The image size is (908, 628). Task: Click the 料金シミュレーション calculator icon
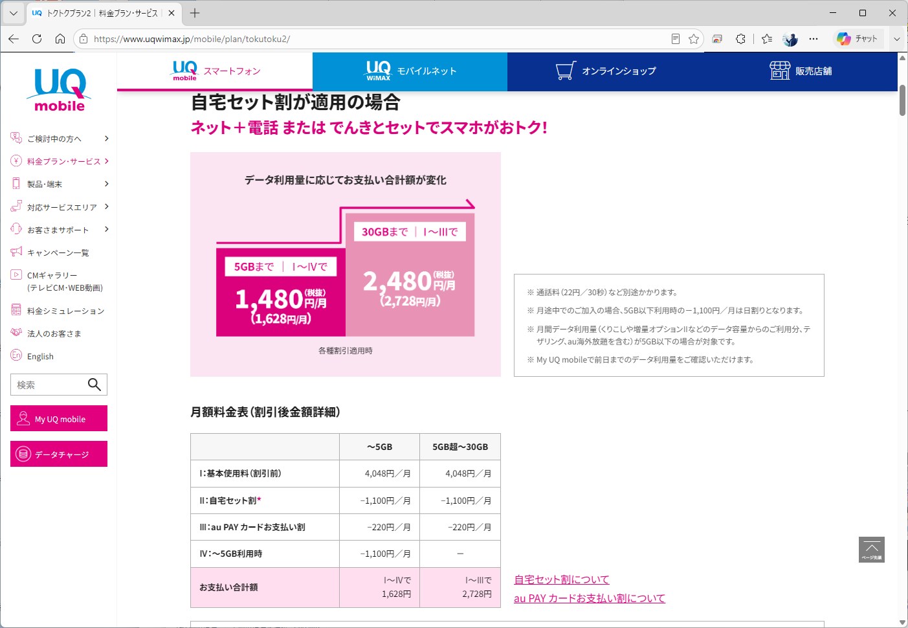click(x=16, y=310)
